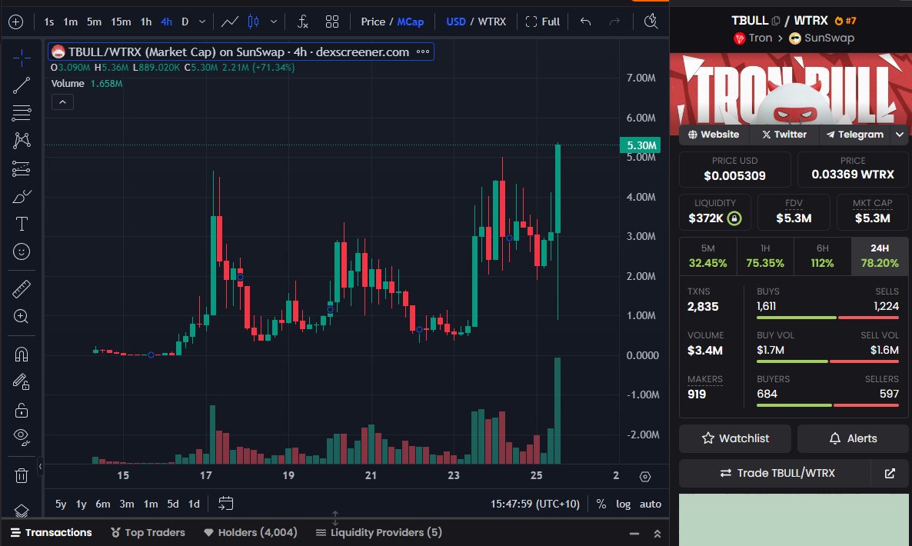Image resolution: width=912 pixels, height=546 pixels.
Task: Collapse the drawing toolbar side arrow
Action: point(40,466)
